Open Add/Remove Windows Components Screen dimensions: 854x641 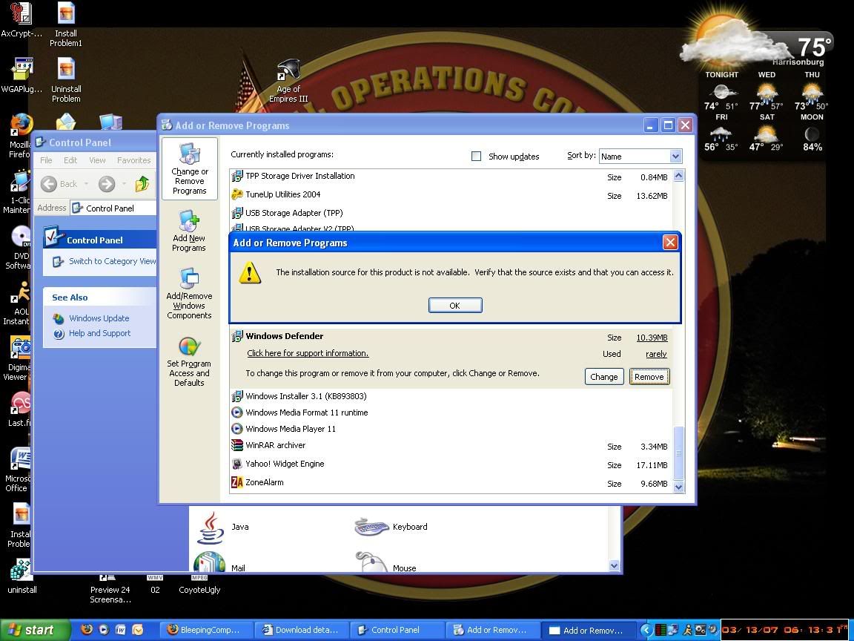point(189,293)
